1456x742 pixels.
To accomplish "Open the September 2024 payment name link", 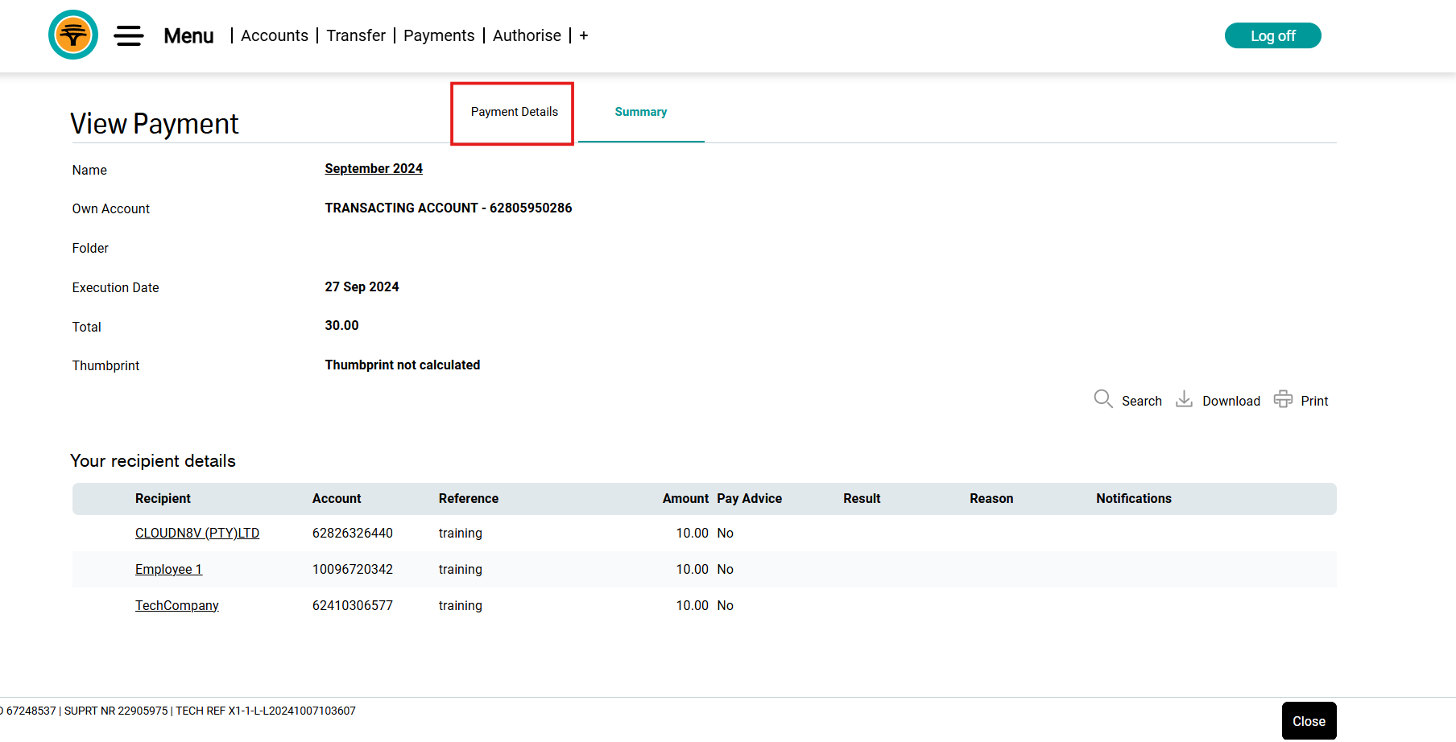I will pyautogui.click(x=374, y=168).
